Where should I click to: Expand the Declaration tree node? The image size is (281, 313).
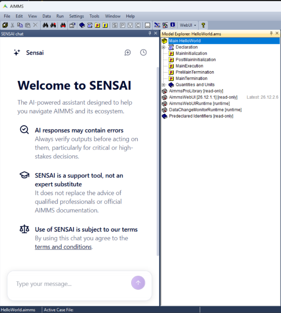(163, 47)
